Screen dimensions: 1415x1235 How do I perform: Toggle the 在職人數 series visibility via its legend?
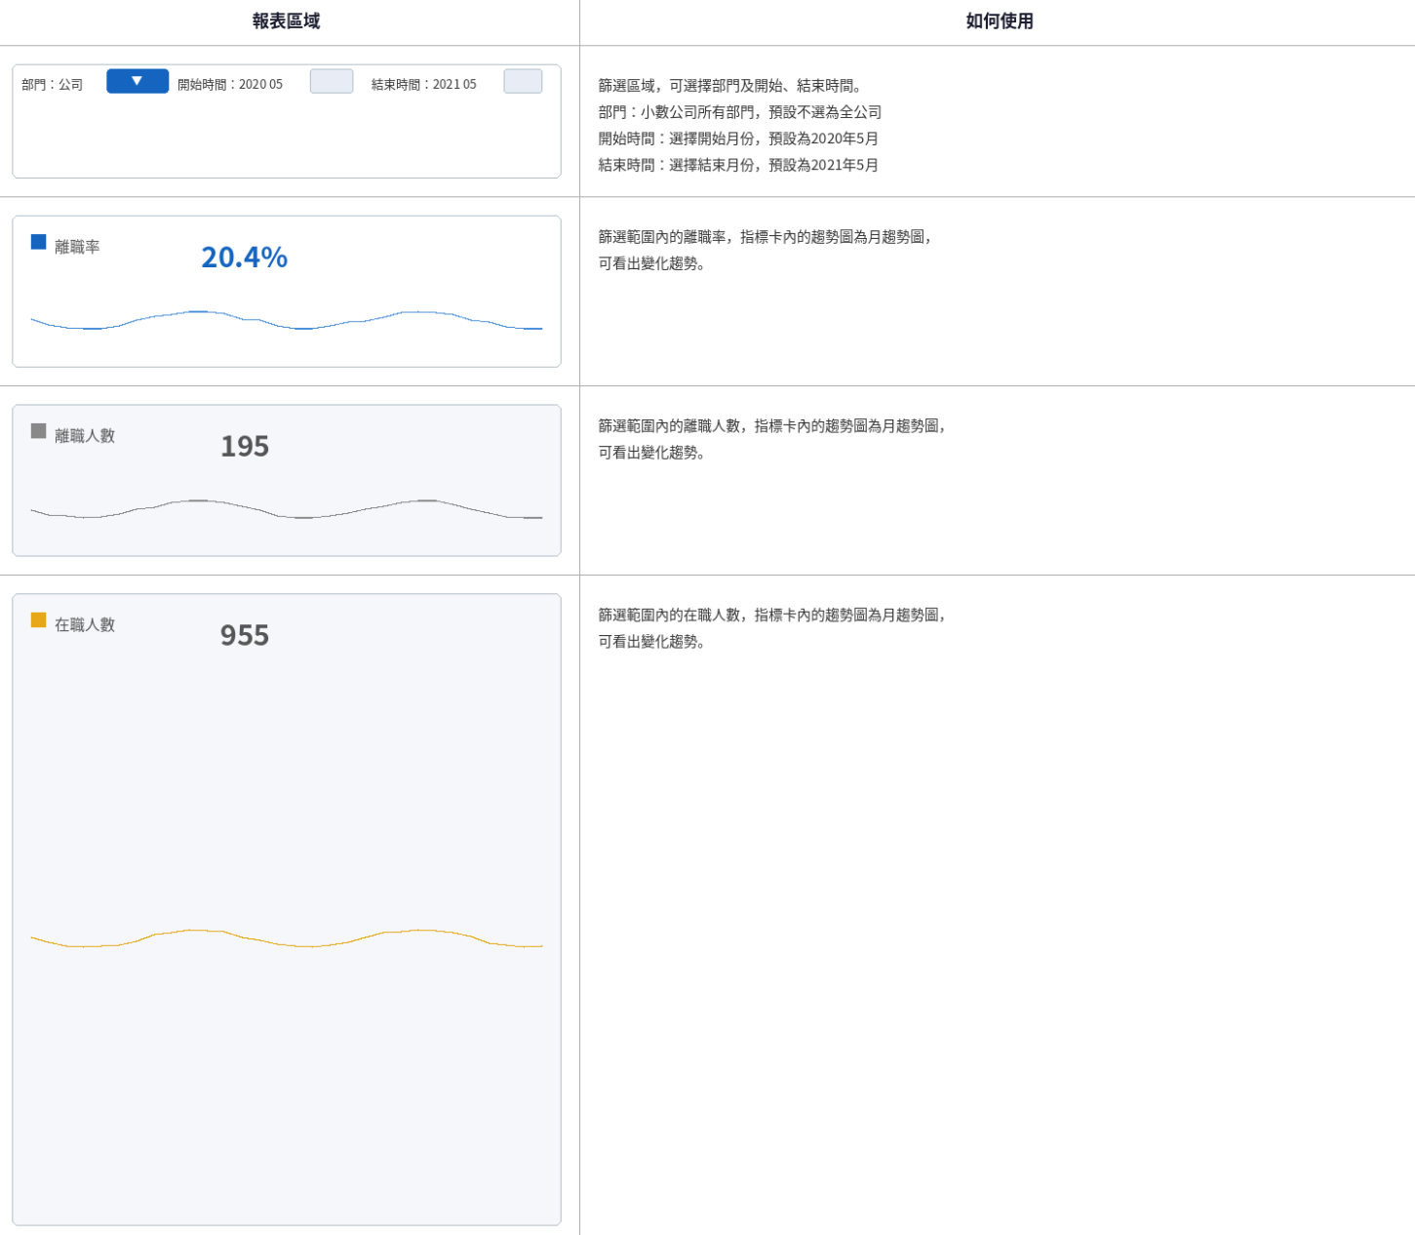[38, 617]
